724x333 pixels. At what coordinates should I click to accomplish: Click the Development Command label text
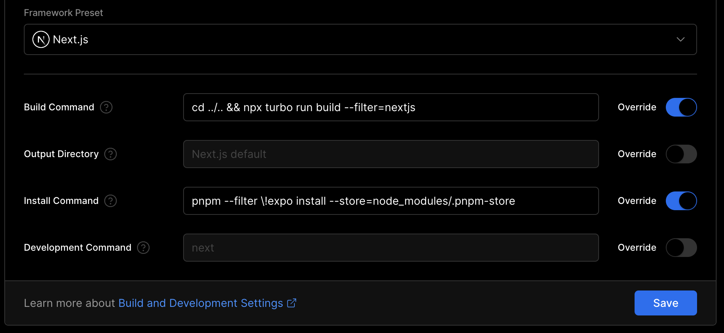[77, 248]
